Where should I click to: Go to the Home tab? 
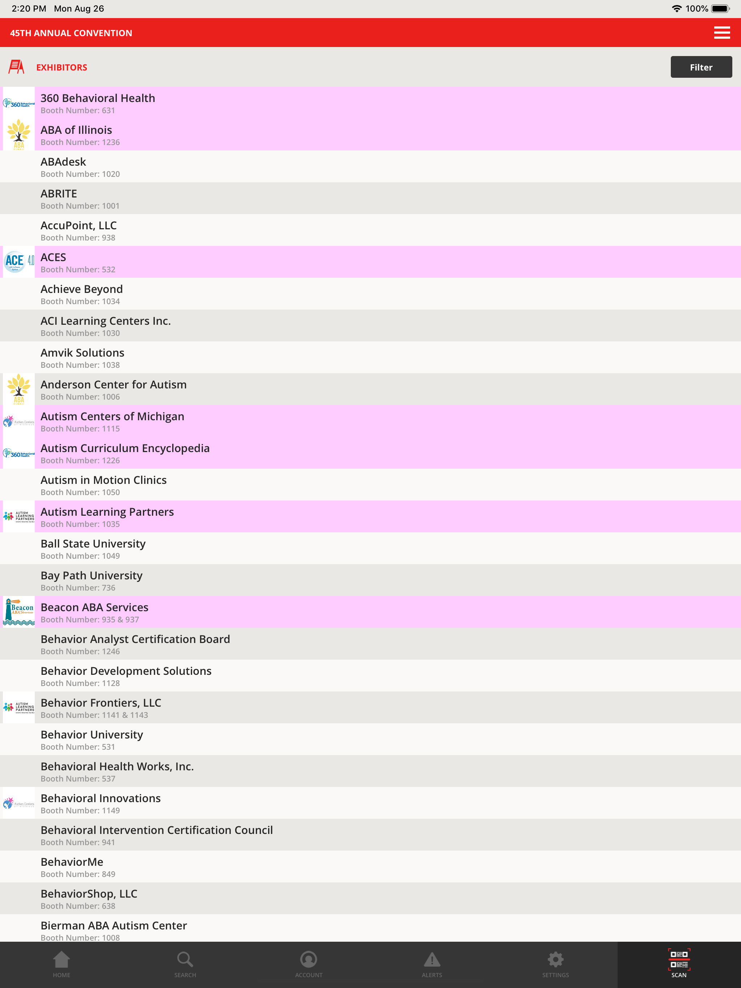pyautogui.click(x=61, y=964)
